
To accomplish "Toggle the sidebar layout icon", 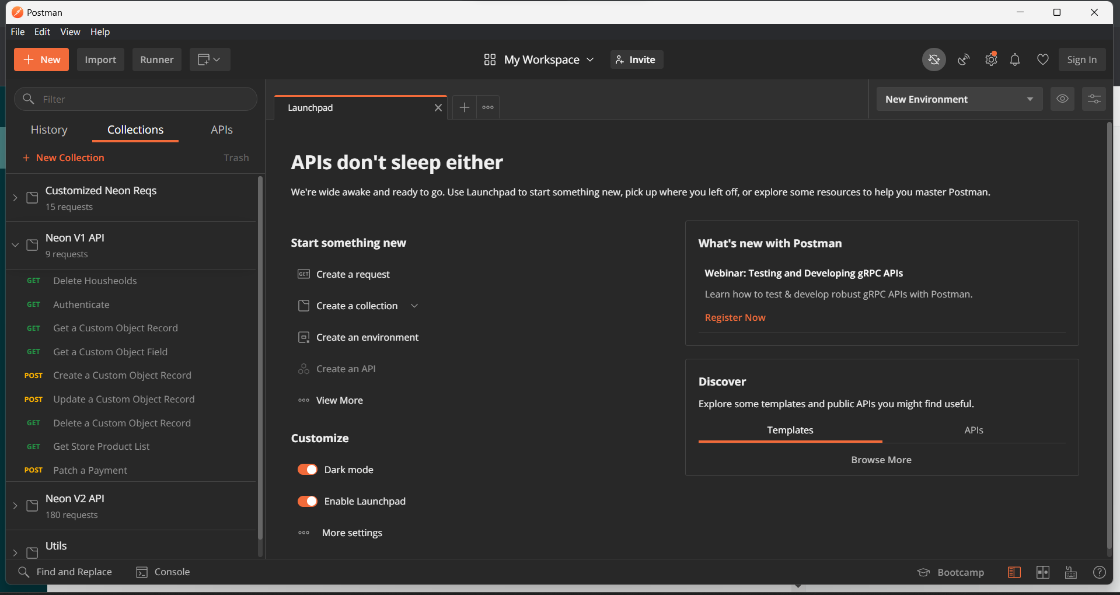I will [1014, 572].
